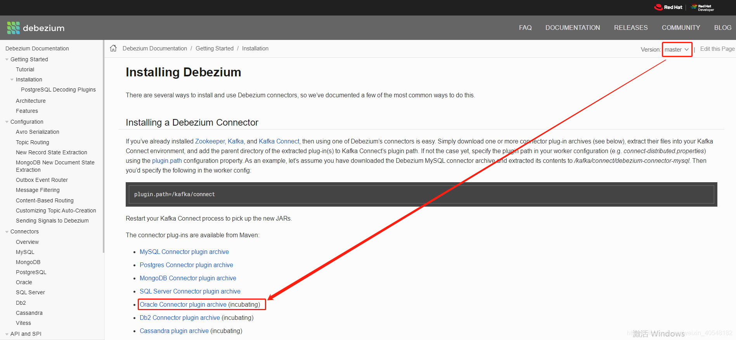736x340 pixels.
Task: Open Features in sidebar
Action: (27, 111)
